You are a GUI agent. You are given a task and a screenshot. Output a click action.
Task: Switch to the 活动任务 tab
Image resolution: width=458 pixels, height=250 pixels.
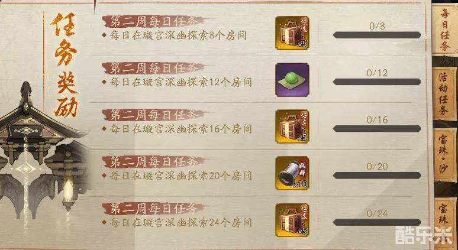coord(444,93)
